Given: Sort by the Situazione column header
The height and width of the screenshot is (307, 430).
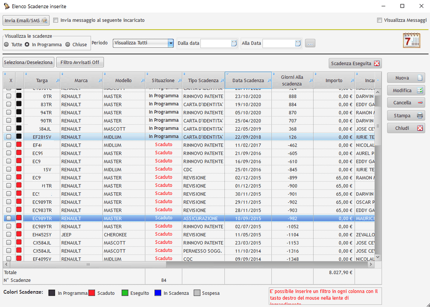Looking at the screenshot, I should 163,81.
